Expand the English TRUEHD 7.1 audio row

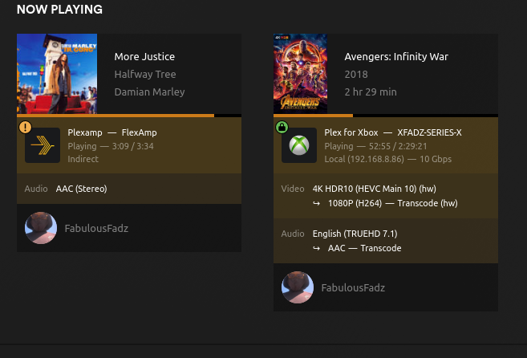[385, 241]
